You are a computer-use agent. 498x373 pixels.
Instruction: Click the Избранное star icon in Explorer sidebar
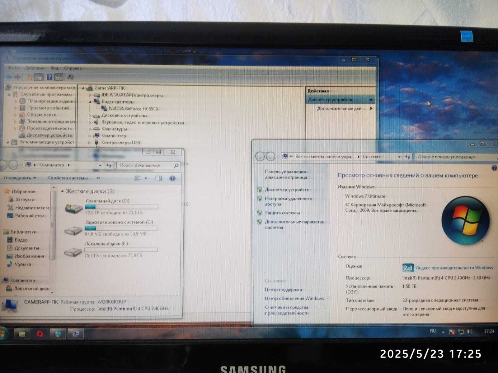click(x=7, y=191)
